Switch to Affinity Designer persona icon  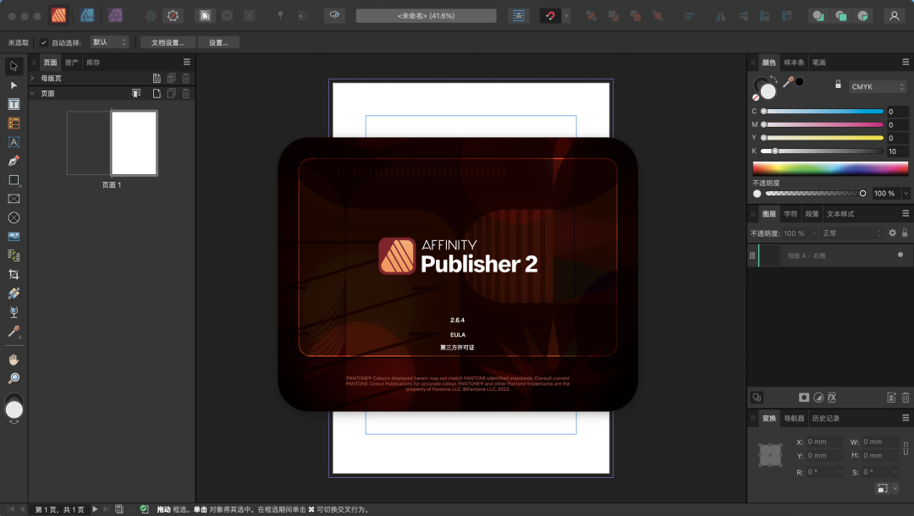(x=86, y=15)
